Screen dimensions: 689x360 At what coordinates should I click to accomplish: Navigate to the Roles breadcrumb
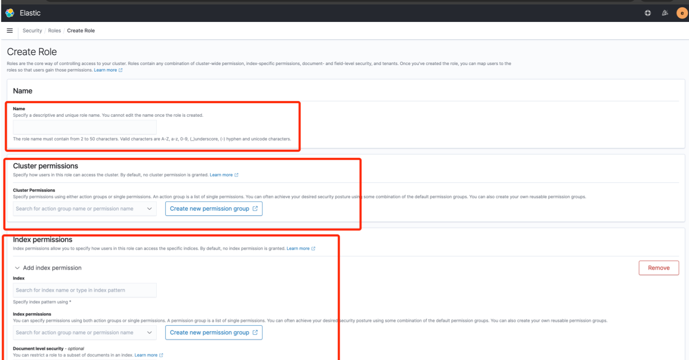pos(54,31)
